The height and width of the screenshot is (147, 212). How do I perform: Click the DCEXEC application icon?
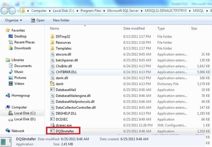click(52, 119)
